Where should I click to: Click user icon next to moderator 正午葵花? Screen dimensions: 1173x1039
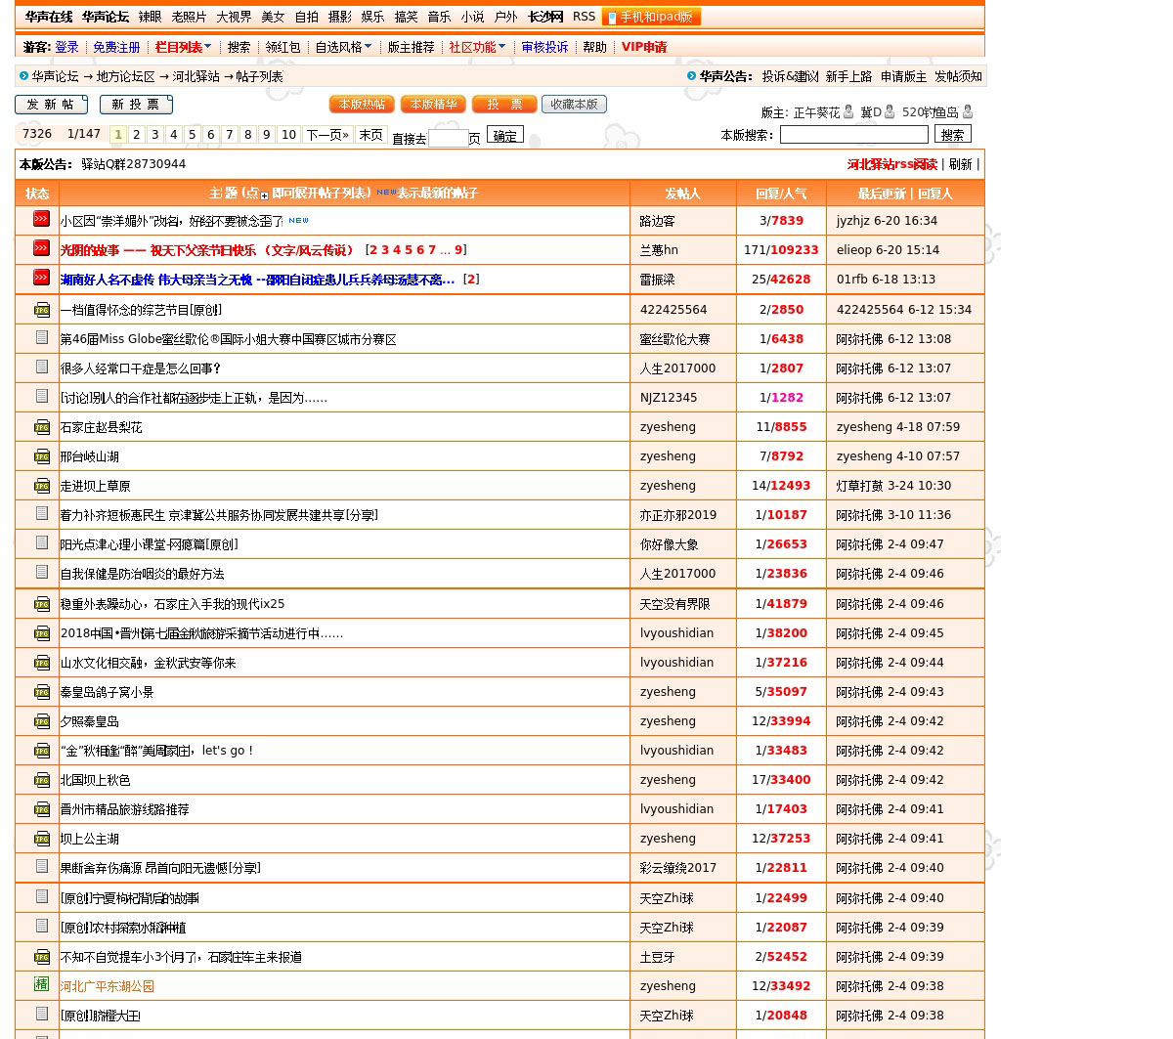pyautogui.click(x=848, y=112)
